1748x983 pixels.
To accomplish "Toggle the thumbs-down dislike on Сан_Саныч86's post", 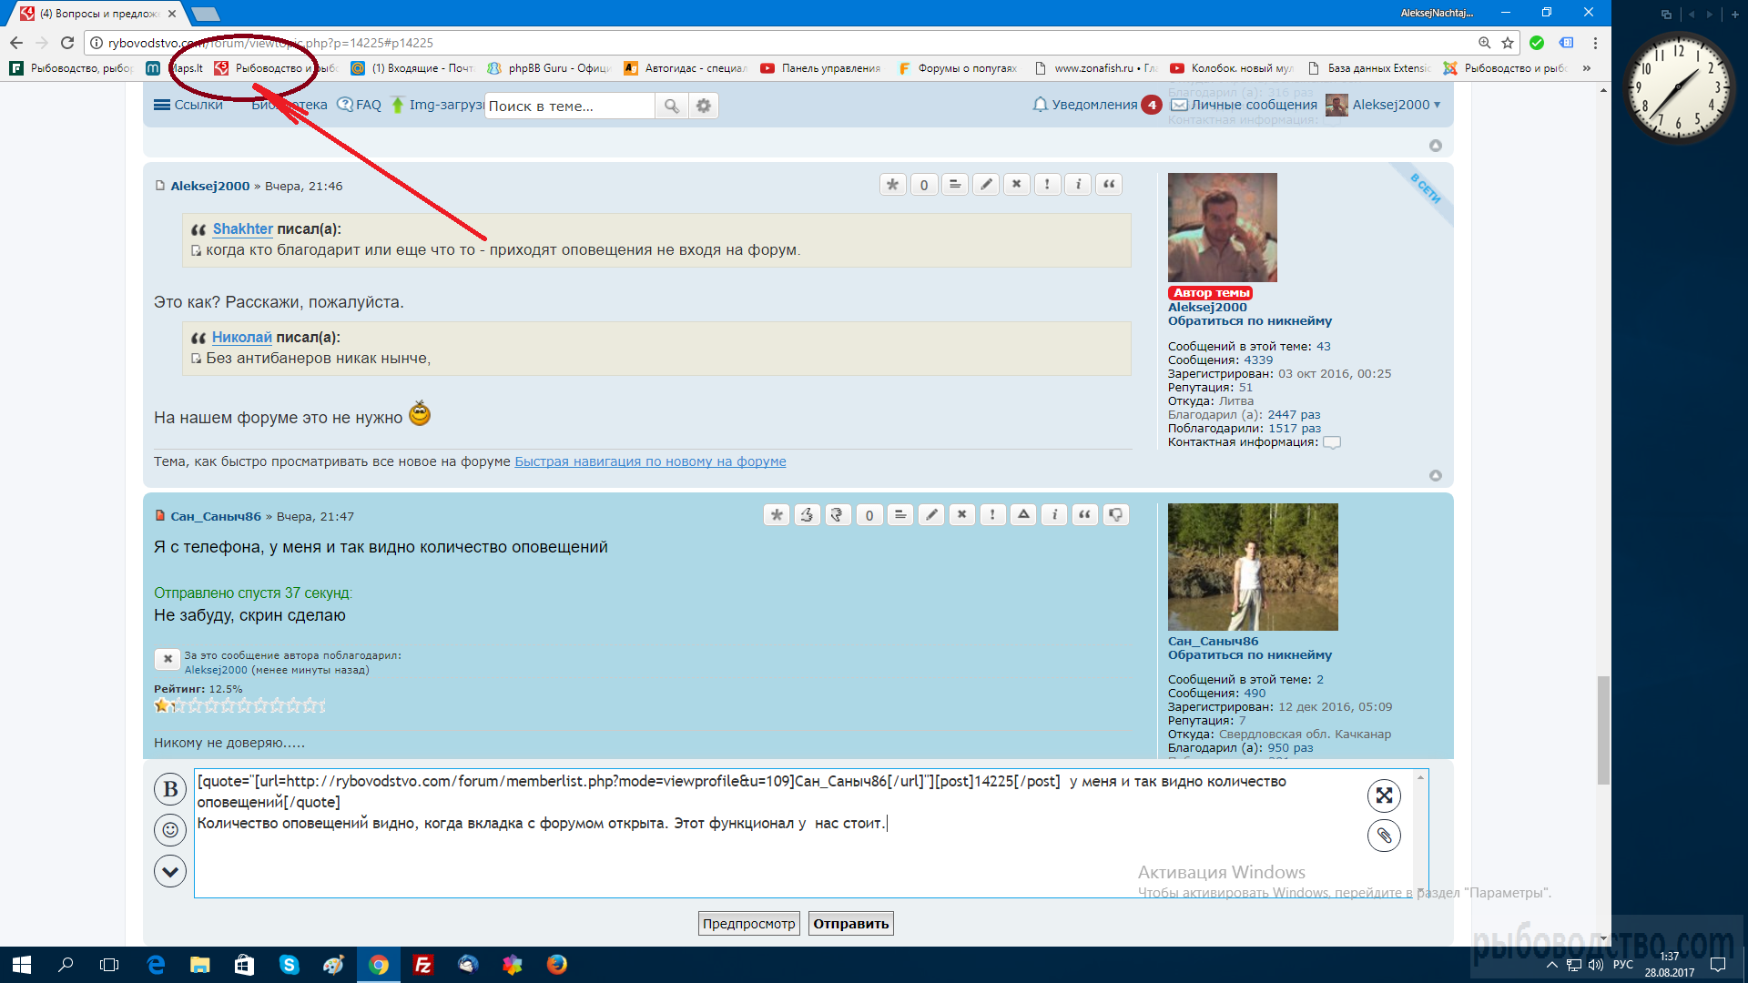I will click(1116, 515).
